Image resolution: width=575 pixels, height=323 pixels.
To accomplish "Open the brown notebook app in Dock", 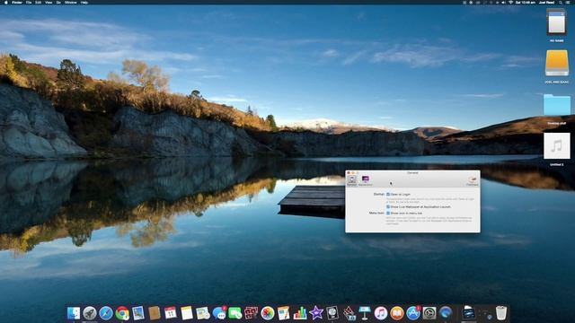I will (x=155, y=313).
